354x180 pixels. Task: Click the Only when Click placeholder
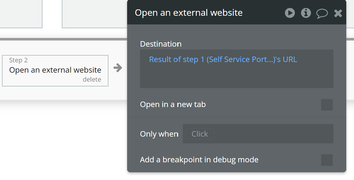[x=200, y=134]
